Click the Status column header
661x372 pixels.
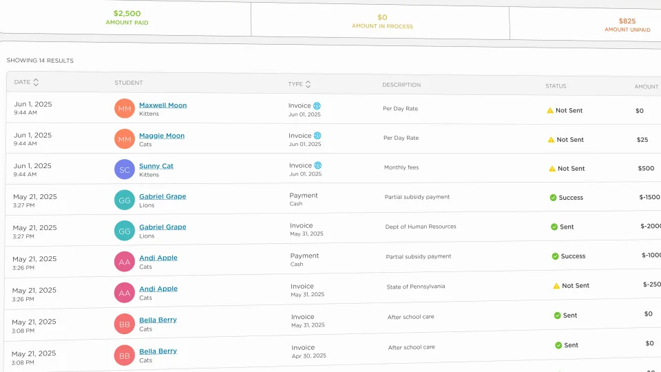(x=556, y=86)
